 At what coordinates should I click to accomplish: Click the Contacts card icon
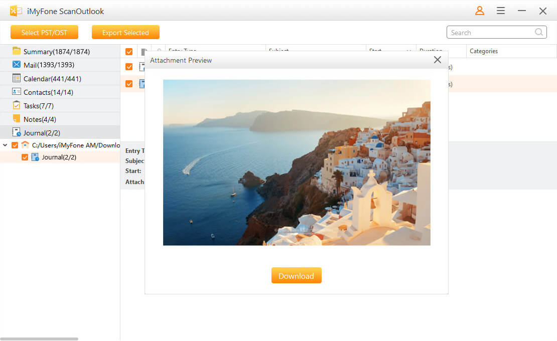tap(17, 92)
